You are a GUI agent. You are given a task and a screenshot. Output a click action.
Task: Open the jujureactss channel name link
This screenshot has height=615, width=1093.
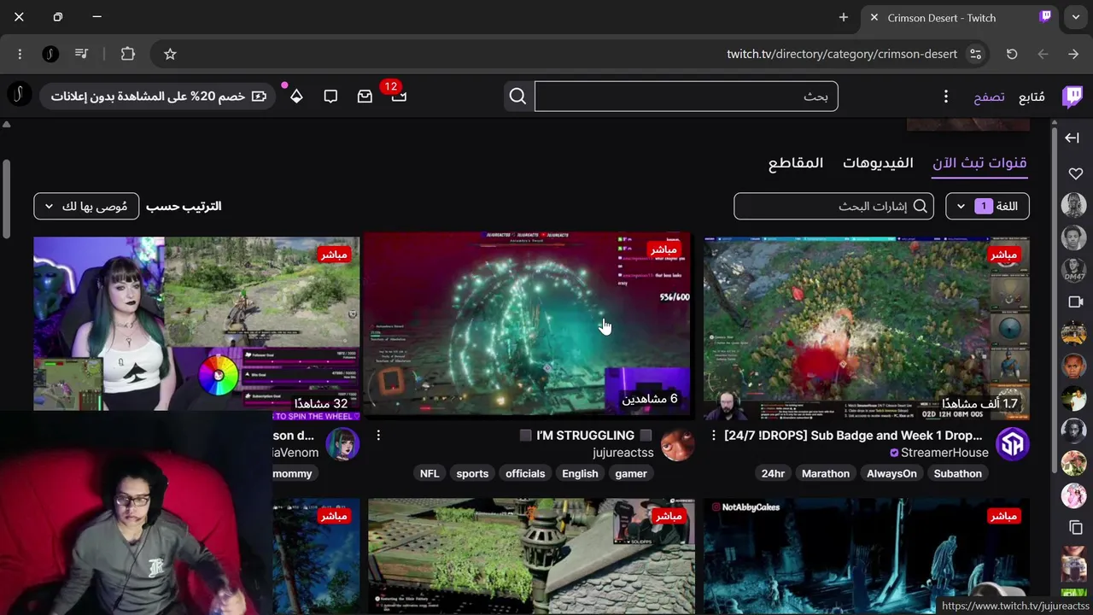click(x=623, y=453)
